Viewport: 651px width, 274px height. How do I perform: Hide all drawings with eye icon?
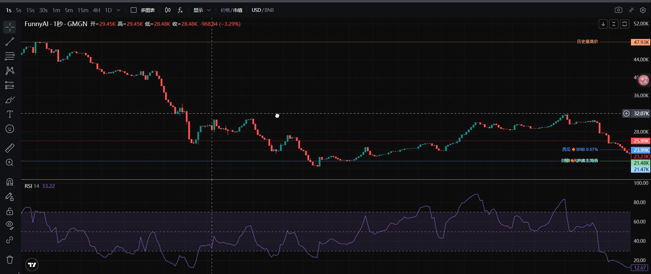(x=10, y=224)
